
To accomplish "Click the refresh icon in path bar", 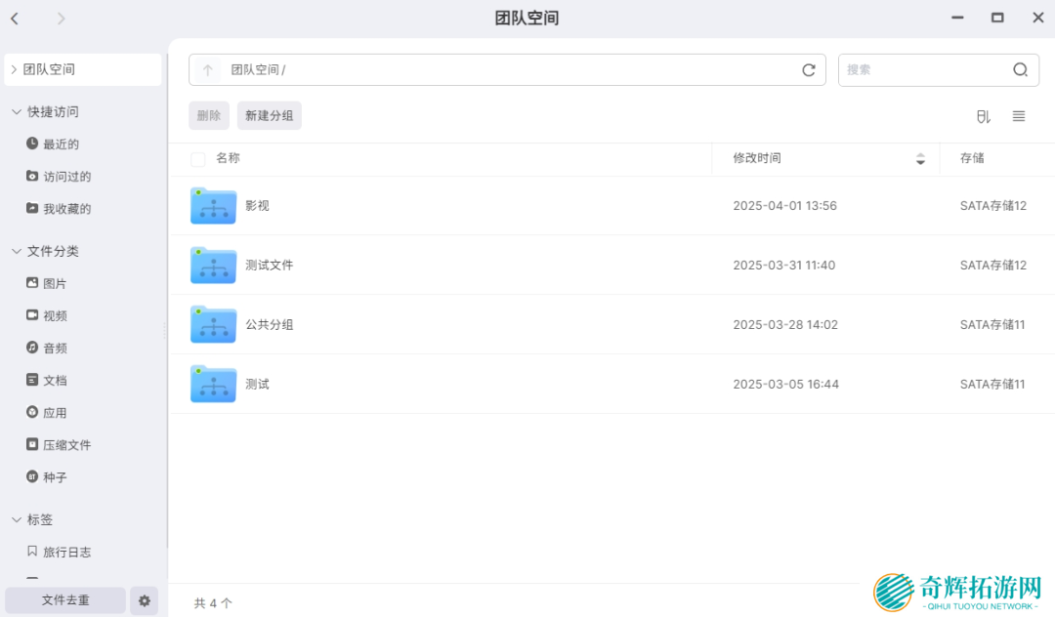I will point(808,70).
